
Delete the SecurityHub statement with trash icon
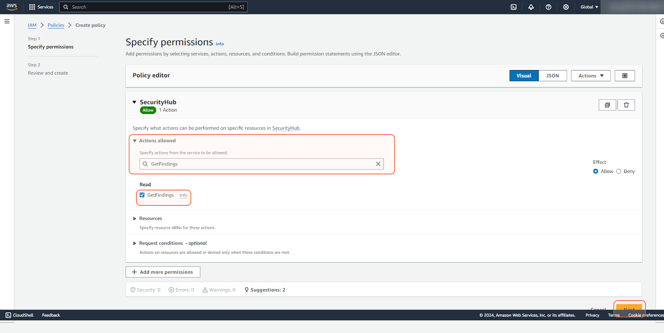[626, 105]
